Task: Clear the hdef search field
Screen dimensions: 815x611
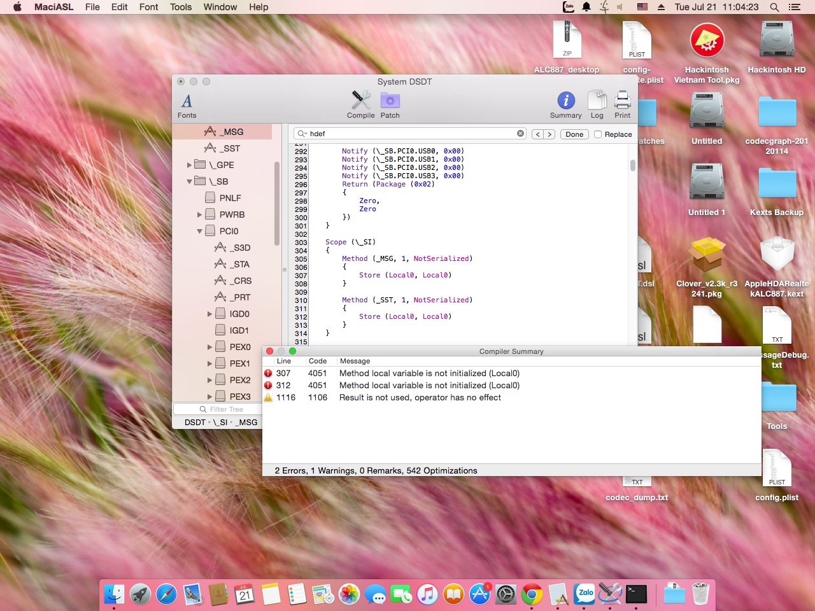Action: [520, 134]
